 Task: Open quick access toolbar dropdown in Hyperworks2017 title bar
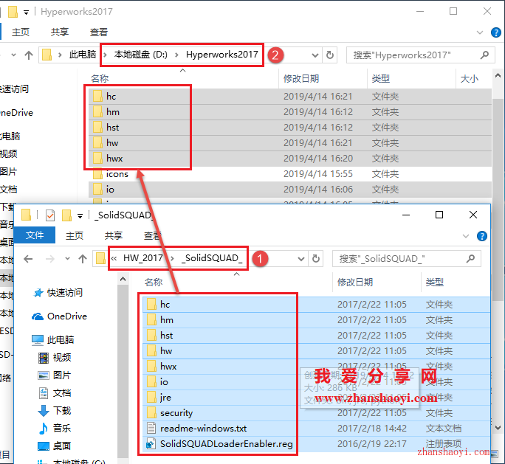26,13
